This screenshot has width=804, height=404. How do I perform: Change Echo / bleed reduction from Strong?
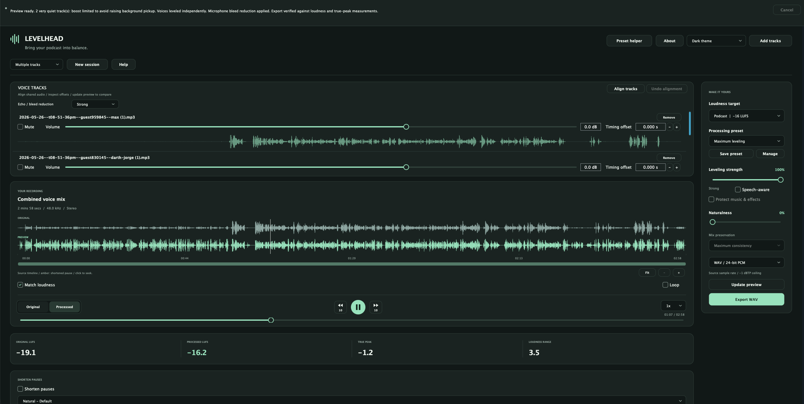(95, 104)
